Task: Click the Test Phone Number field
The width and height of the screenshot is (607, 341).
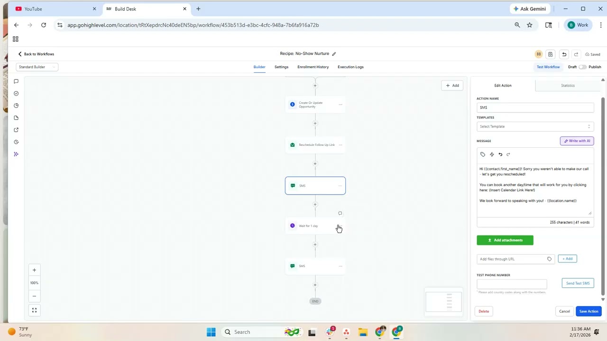Action: tap(512, 284)
